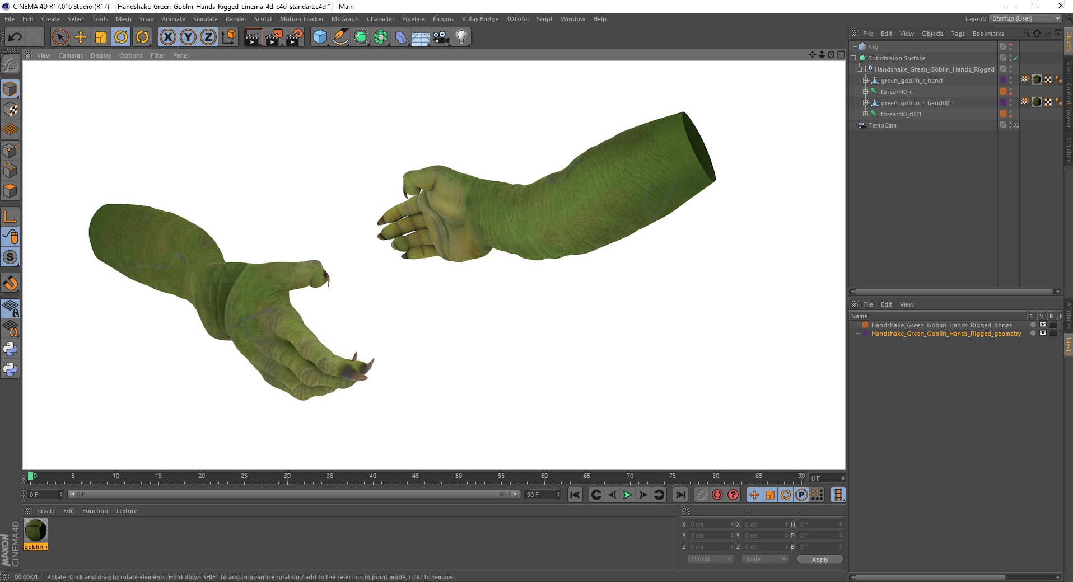Enable the Axis mode tool
Screen dimensions: 1073x582
tap(10, 217)
